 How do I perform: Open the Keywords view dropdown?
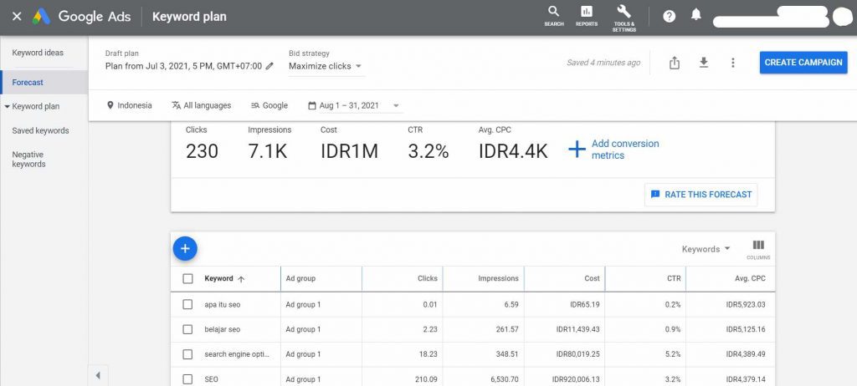[x=706, y=249]
